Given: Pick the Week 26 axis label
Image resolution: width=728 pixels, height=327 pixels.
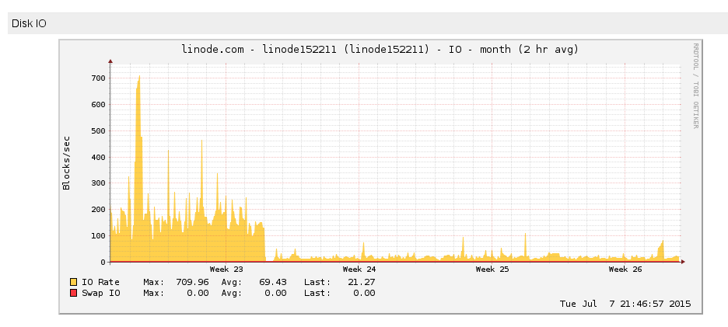Looking at the screenshot, I should point(625,270).
